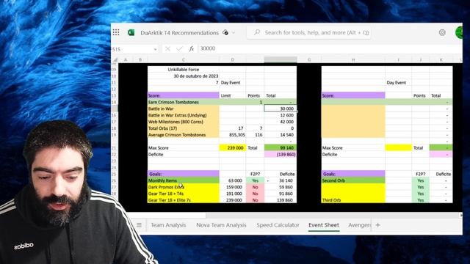Click the Excel logo icon
This screenshot has height=264, width=470.
[131, 32]
